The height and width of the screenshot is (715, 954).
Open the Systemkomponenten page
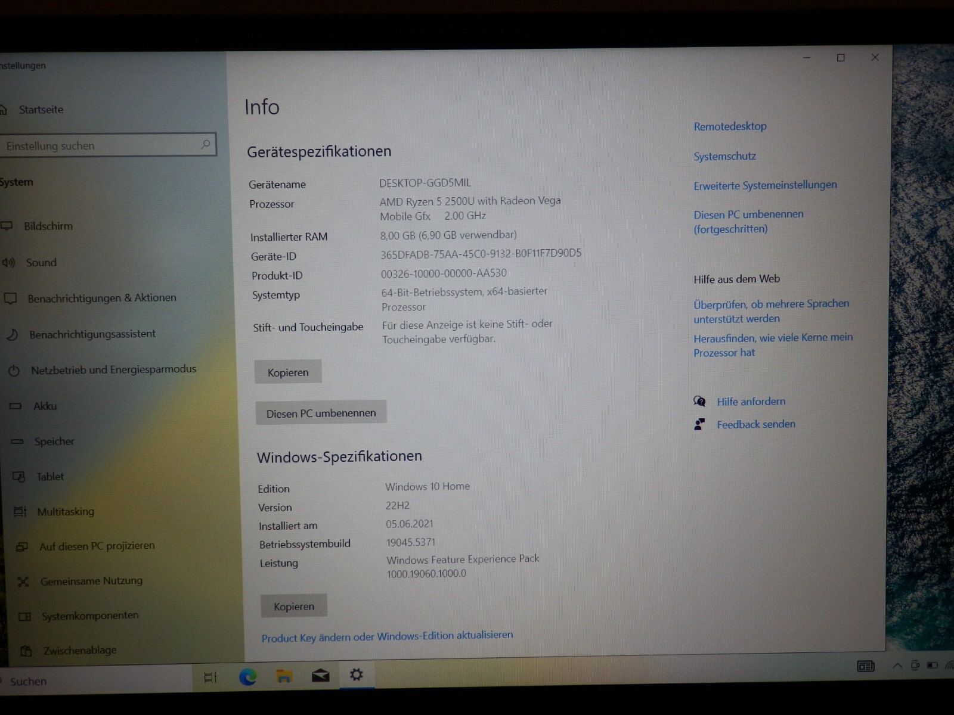90,616
